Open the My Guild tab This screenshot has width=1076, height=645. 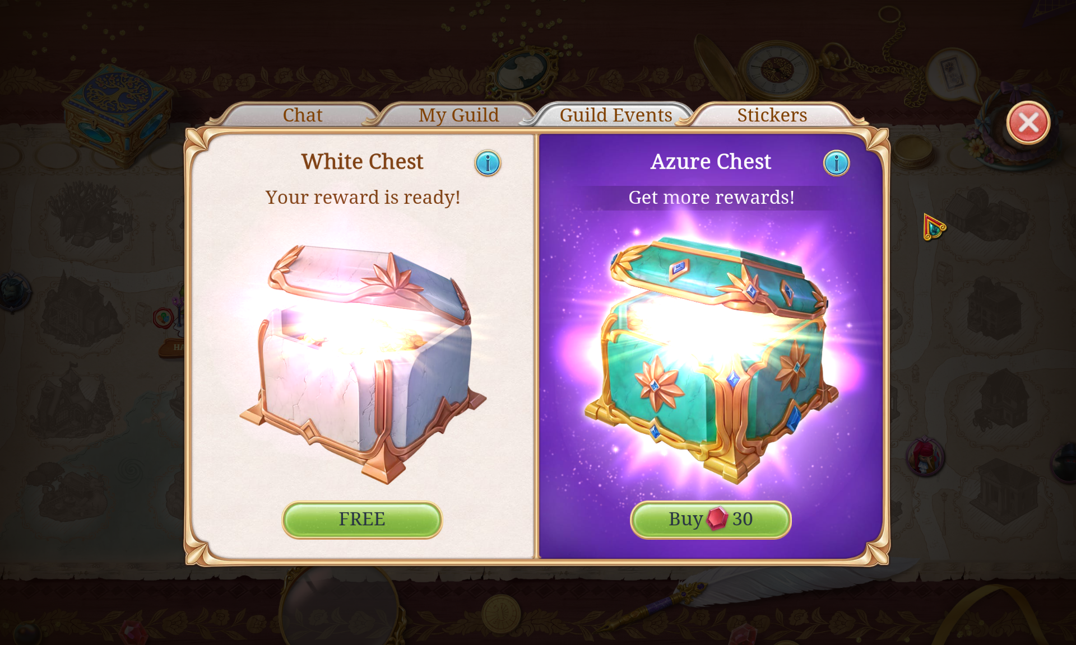click(x=458, y=115)
